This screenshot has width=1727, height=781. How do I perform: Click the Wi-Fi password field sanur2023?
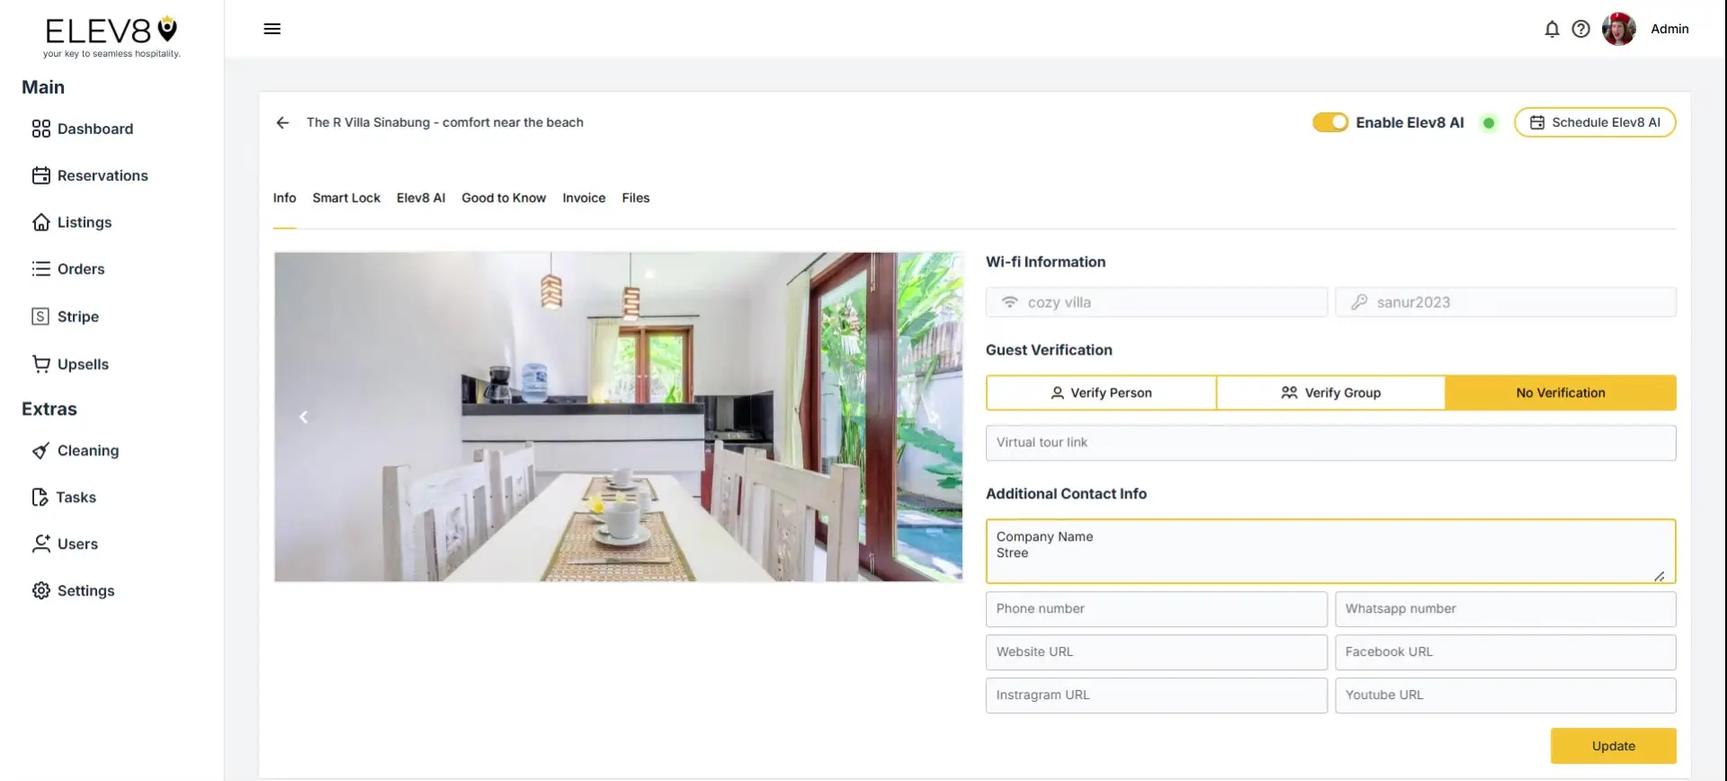(1506, 302)
